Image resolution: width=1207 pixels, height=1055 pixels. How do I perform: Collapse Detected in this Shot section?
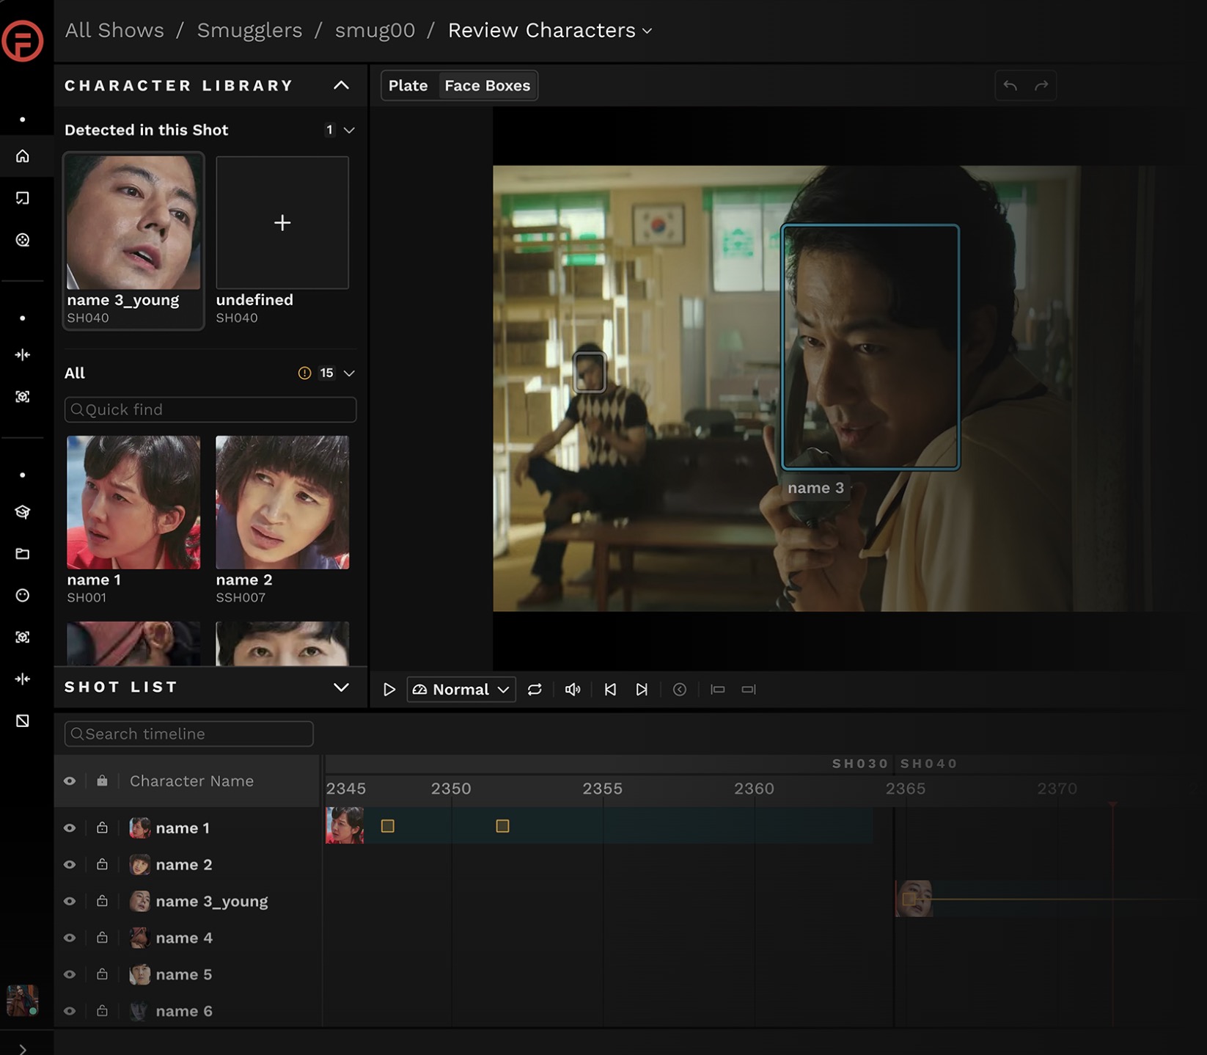349,131
